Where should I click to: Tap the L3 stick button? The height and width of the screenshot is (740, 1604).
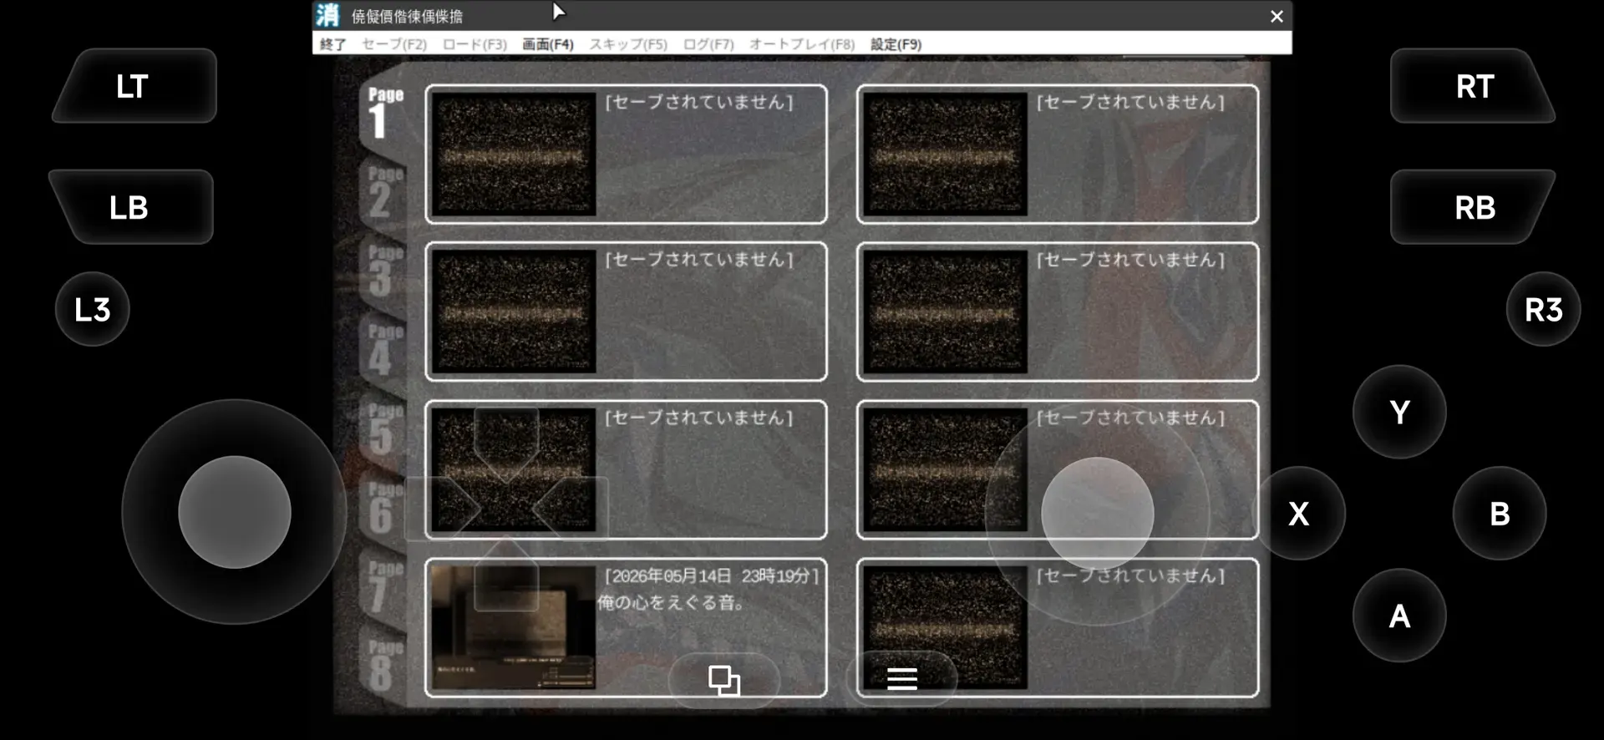pos(93,309)
